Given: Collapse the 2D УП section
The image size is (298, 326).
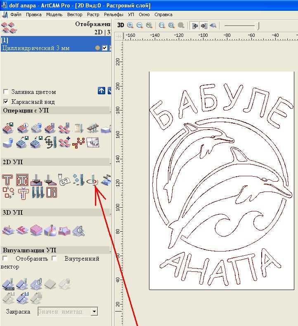Looking at the screenshot, I should tap(110, 162).
